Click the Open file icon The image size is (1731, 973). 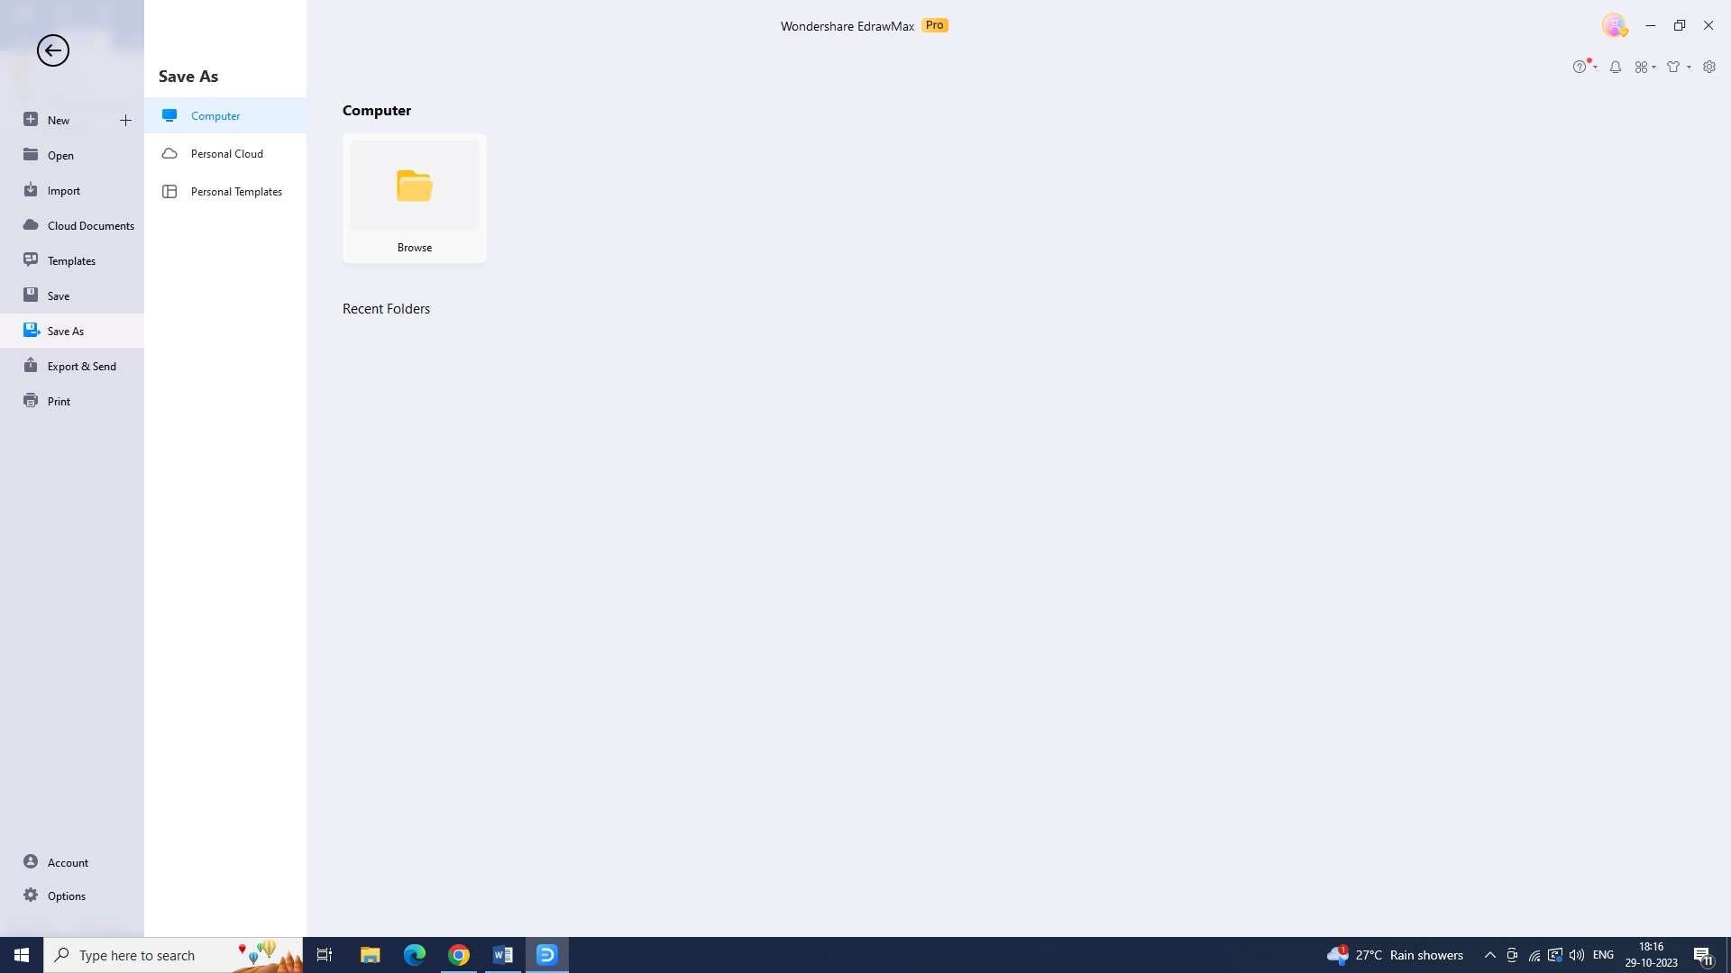tap(30, 154)
